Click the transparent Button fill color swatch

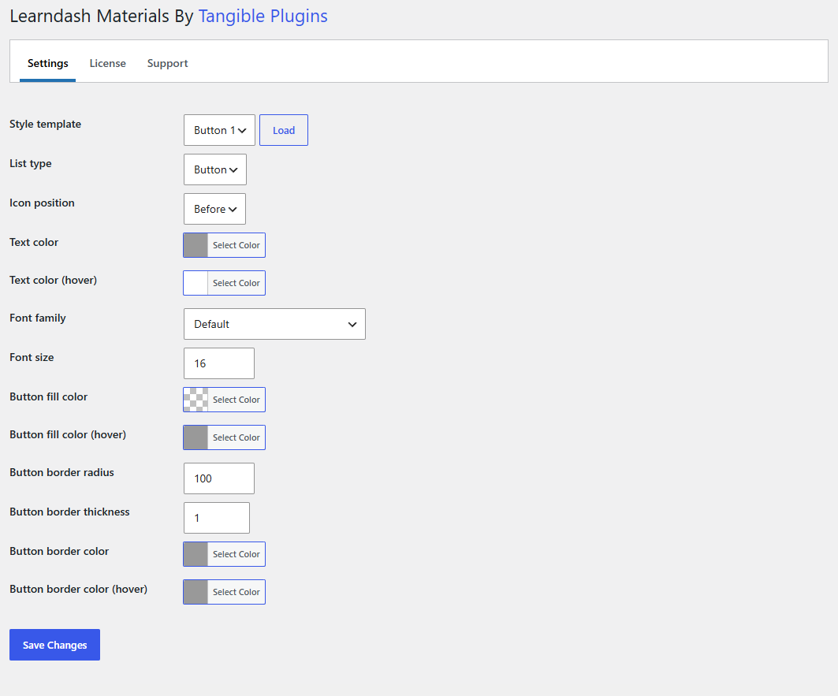point(196,400)
